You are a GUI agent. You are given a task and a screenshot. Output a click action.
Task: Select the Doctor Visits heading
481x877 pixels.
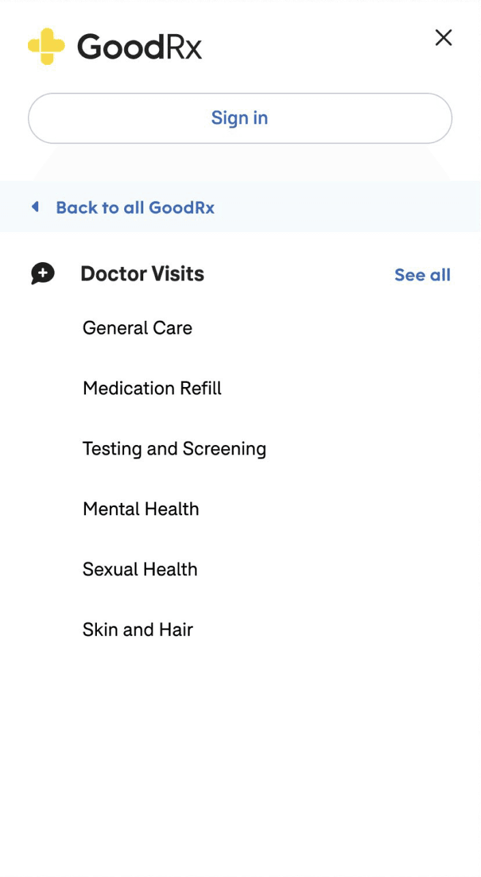click(x=143, y=274)
